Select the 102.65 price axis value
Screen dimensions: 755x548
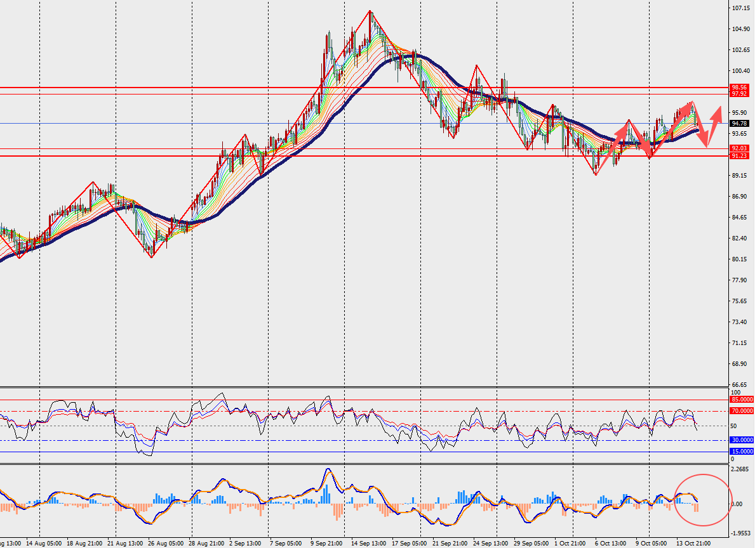740,50
